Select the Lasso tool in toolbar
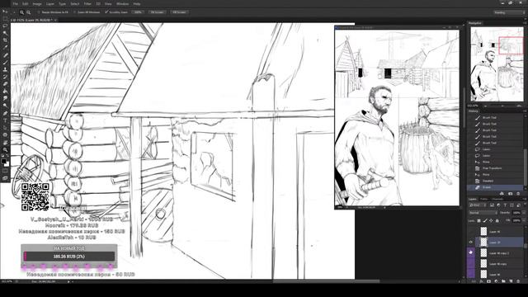 (x=5, y=26)
